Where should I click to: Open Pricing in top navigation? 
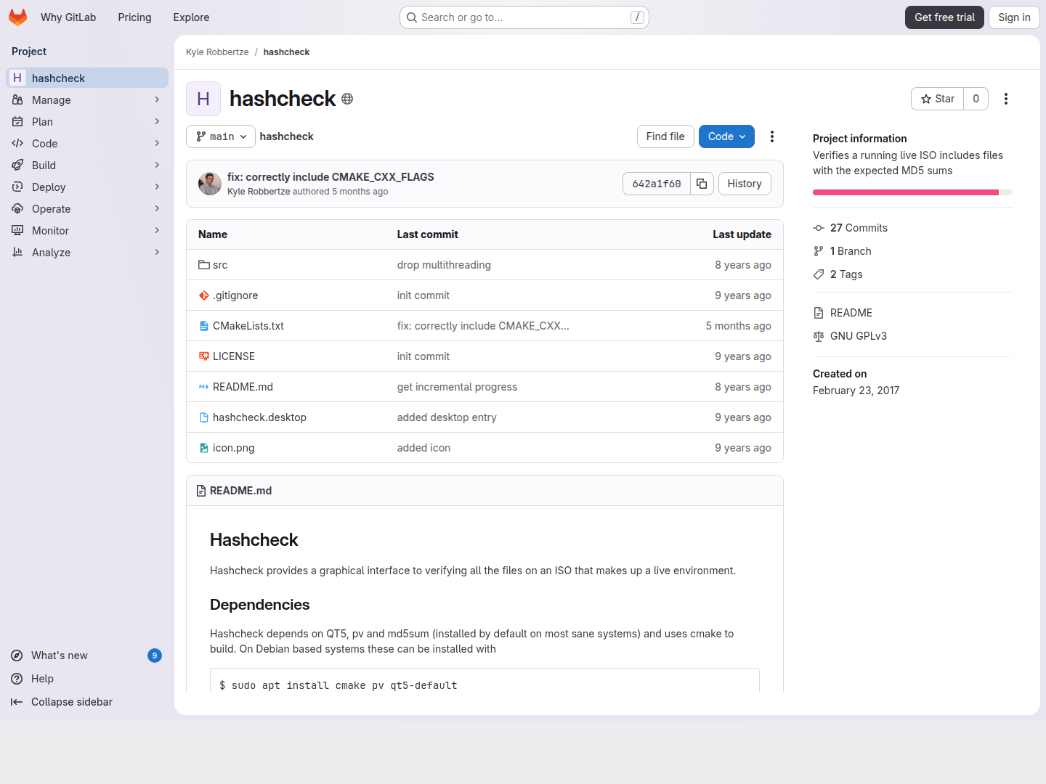[135, 17]
